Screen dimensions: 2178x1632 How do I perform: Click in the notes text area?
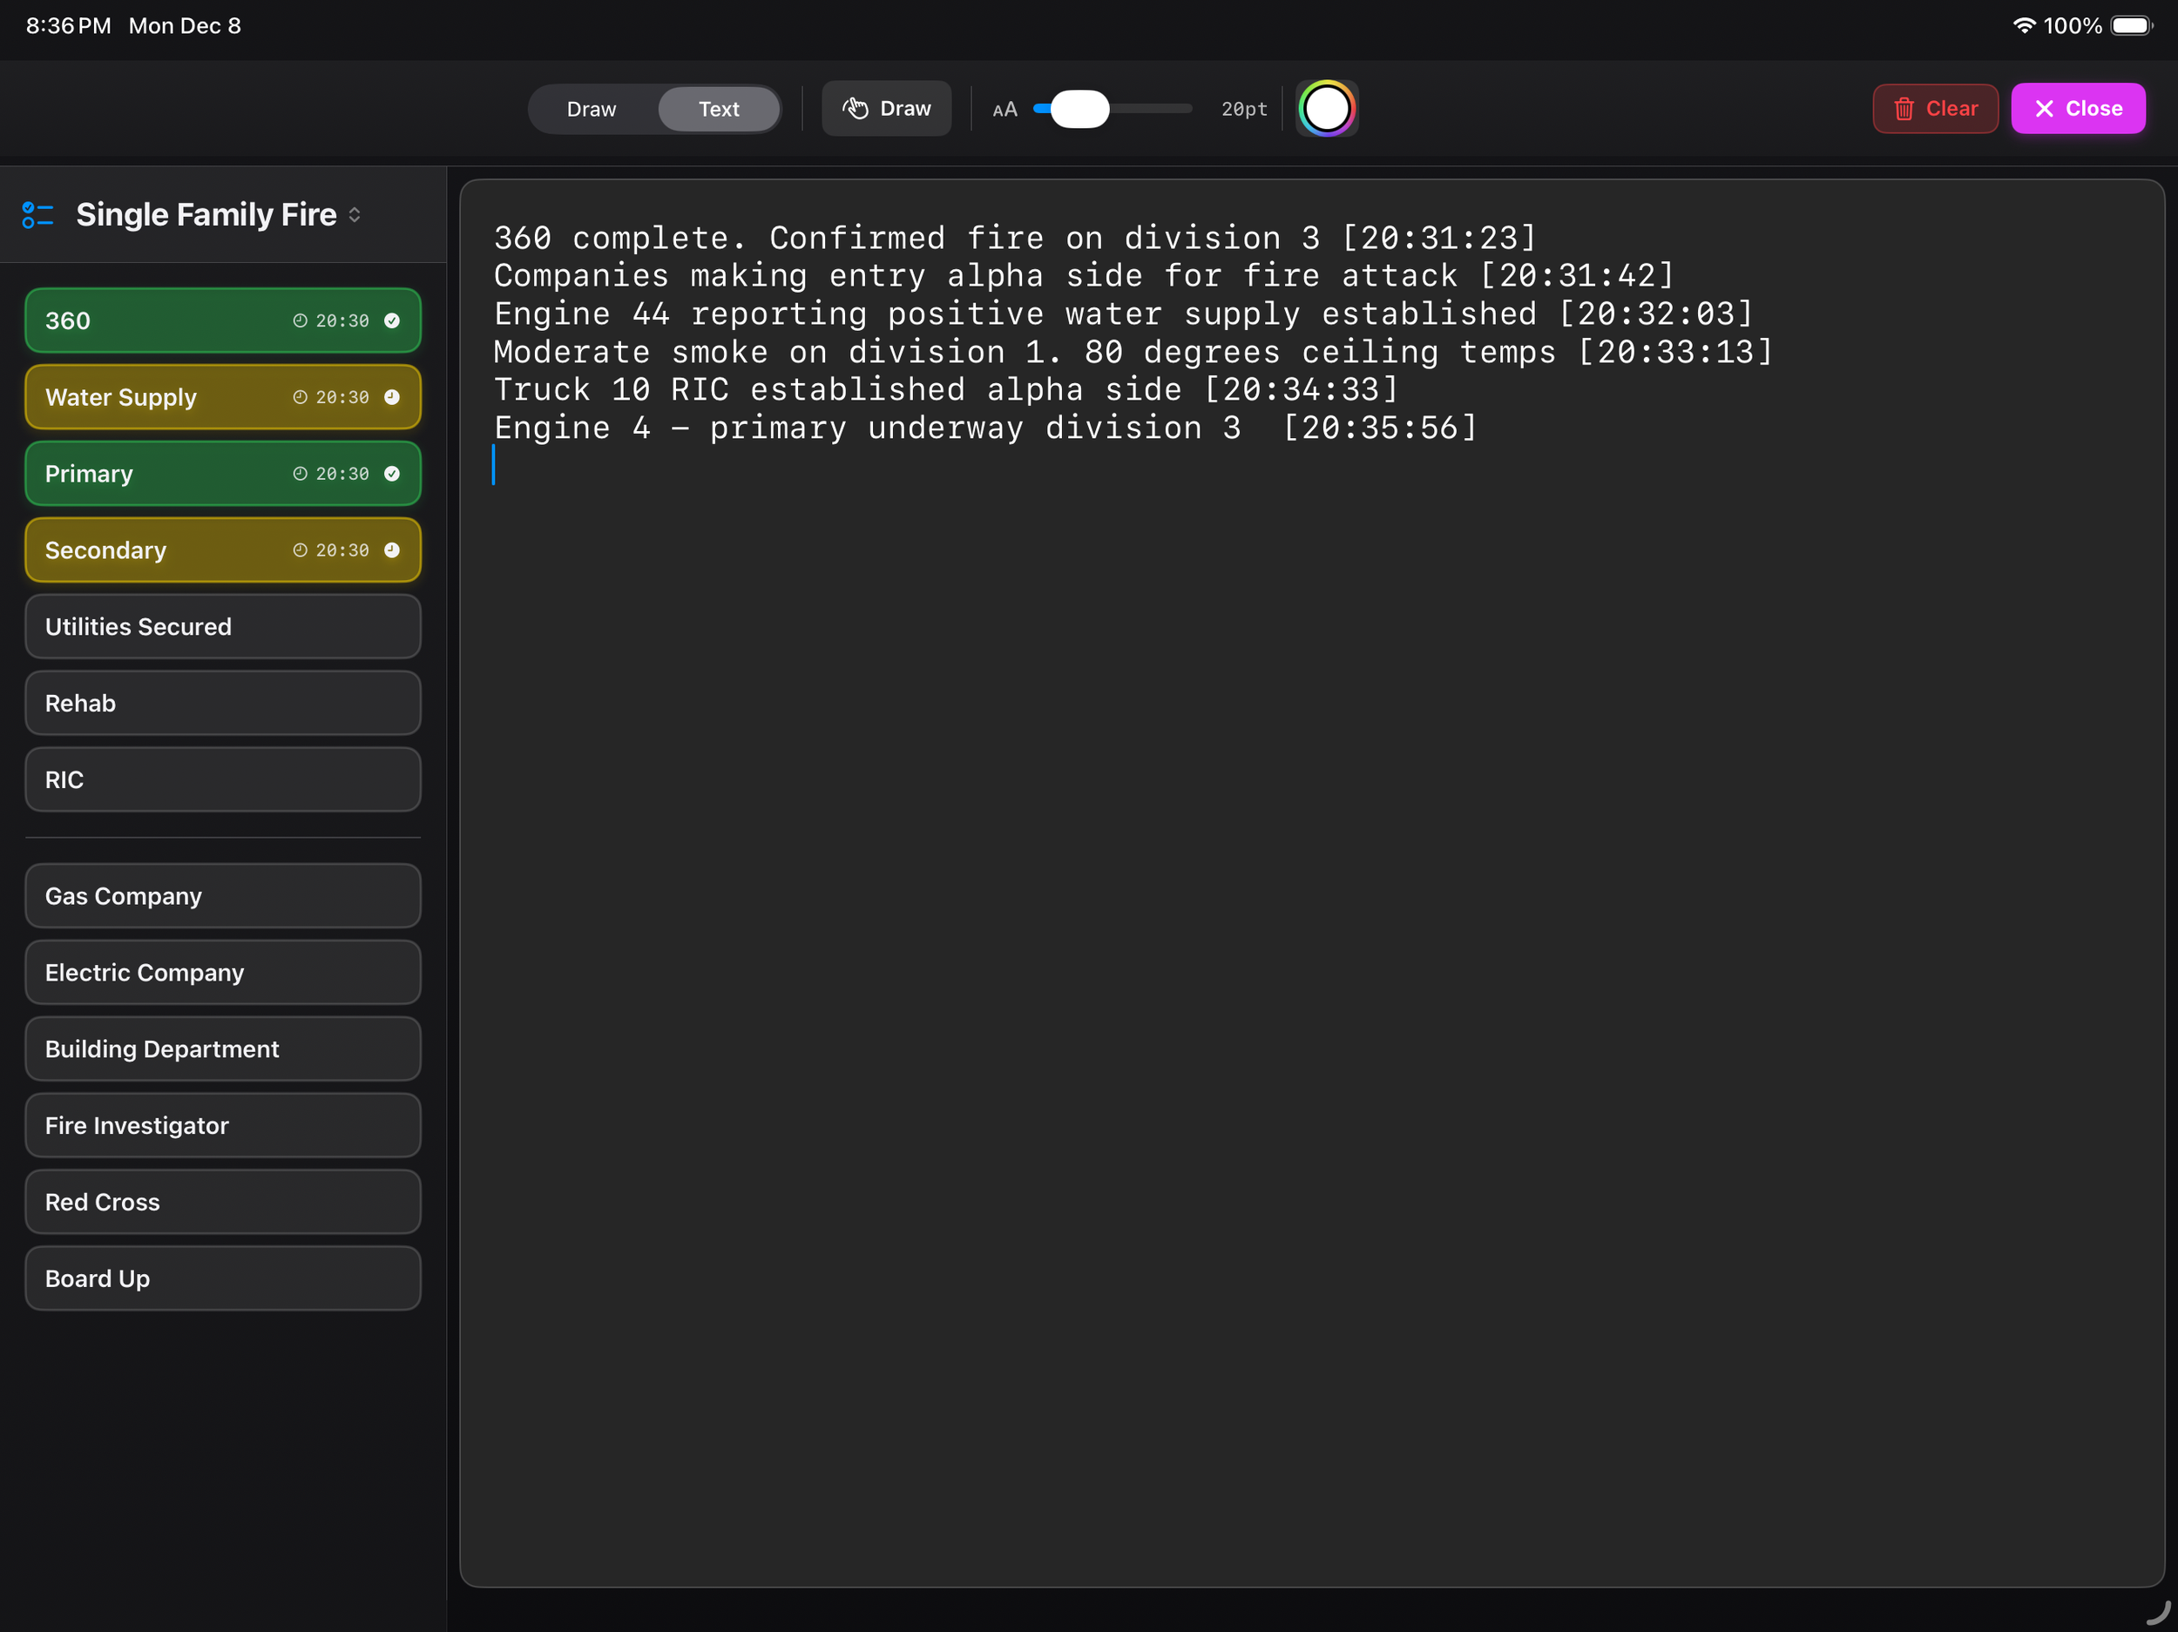(x=1309, y=984)
